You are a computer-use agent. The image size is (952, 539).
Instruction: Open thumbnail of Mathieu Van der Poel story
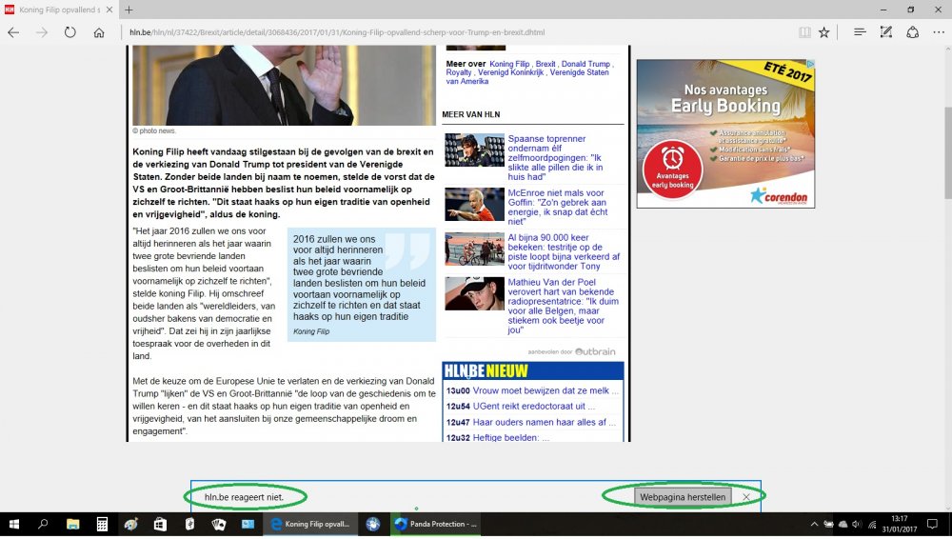(474, 293)
